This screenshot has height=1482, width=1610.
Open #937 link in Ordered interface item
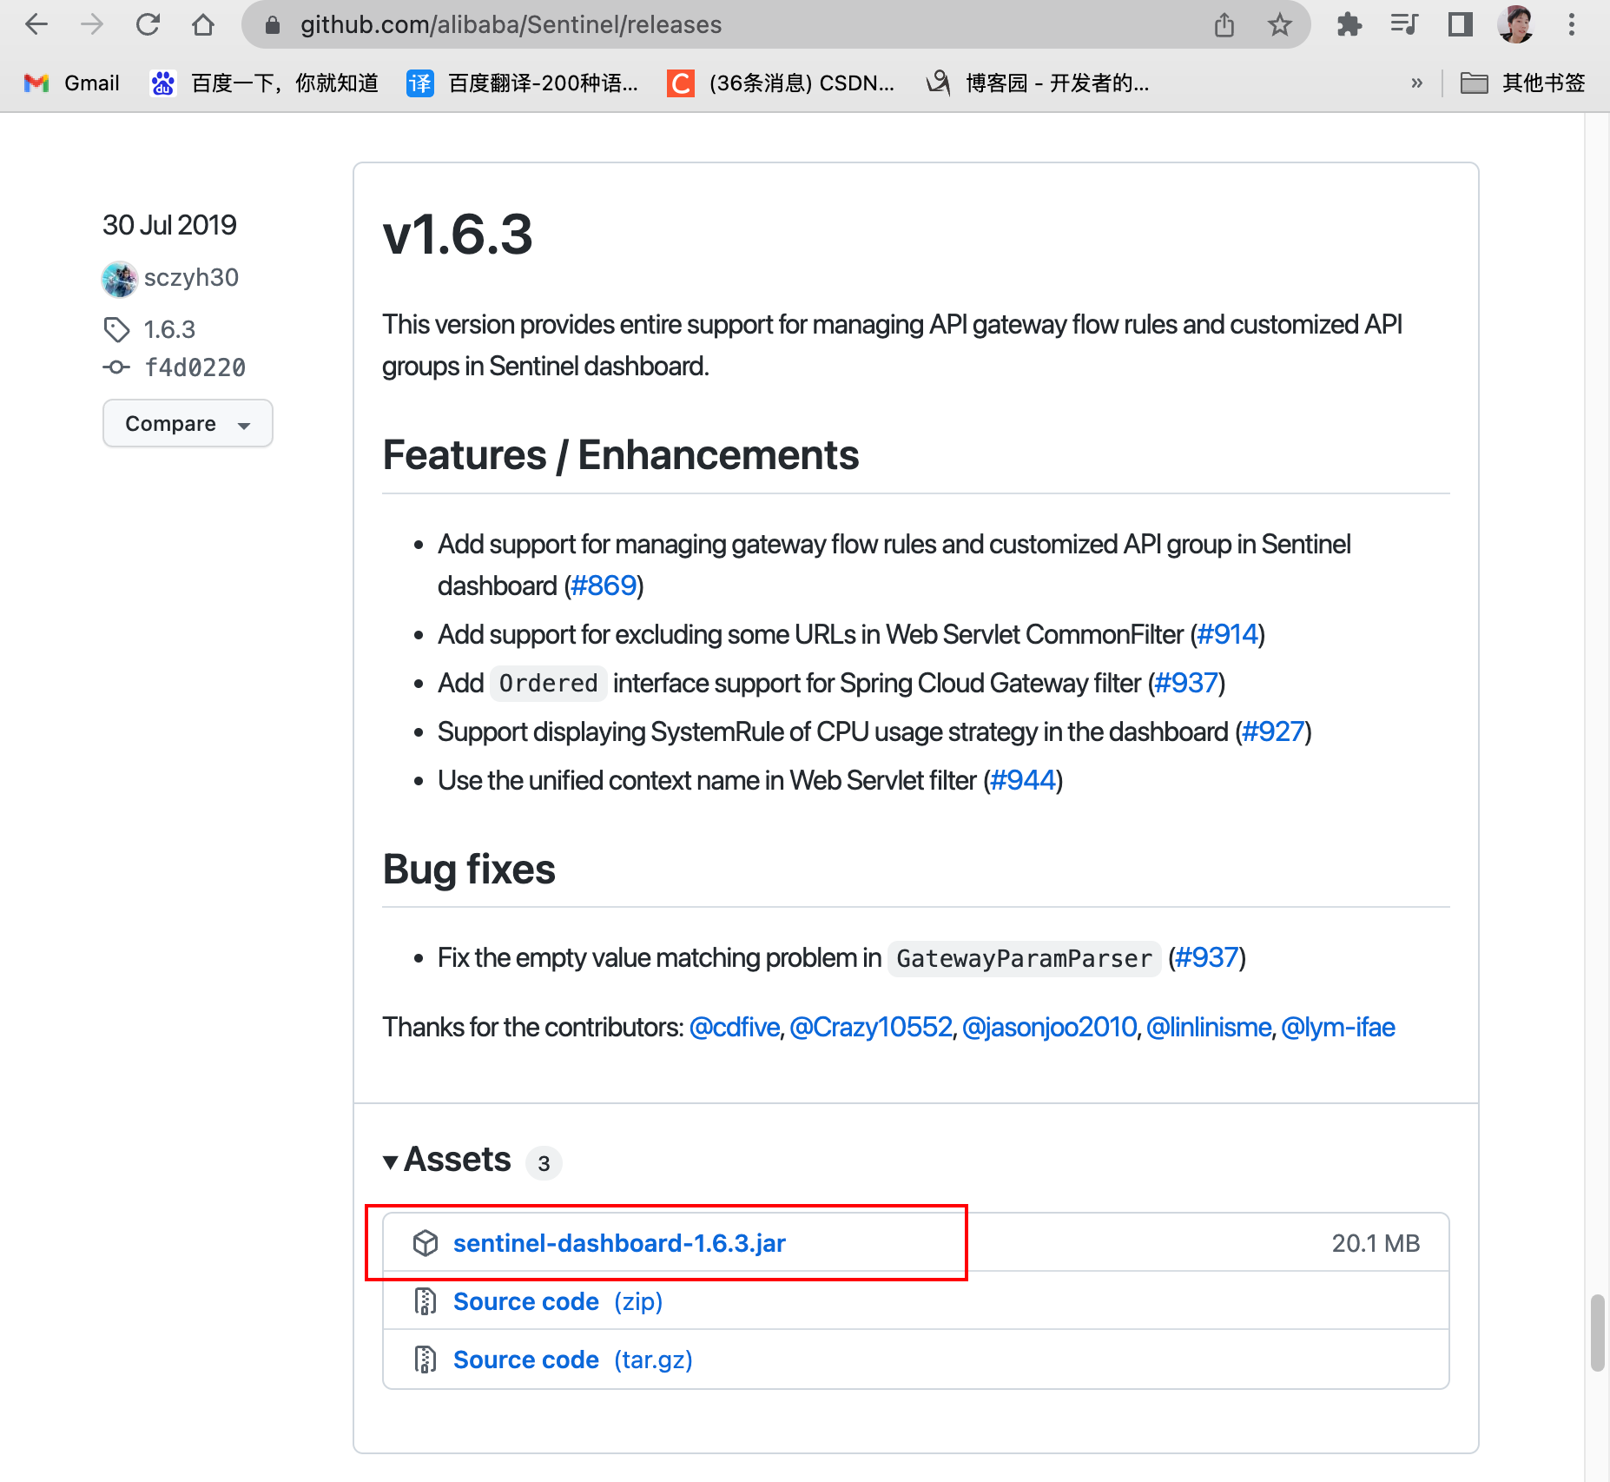1186,683
